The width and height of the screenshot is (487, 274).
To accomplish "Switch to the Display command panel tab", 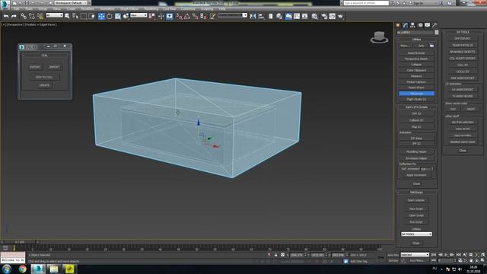I will pyautogui.click(x=428, y=25).
